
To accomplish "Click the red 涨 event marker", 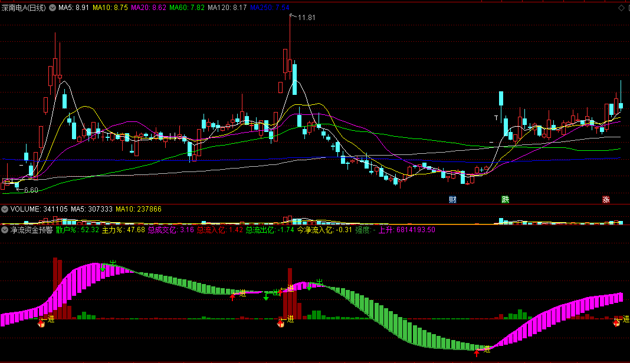I will [x=606, y=200].
